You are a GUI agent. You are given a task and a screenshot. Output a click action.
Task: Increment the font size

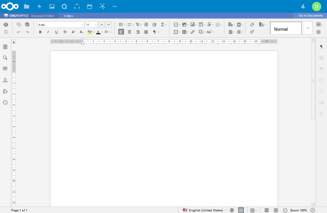(x=102, y=25)
